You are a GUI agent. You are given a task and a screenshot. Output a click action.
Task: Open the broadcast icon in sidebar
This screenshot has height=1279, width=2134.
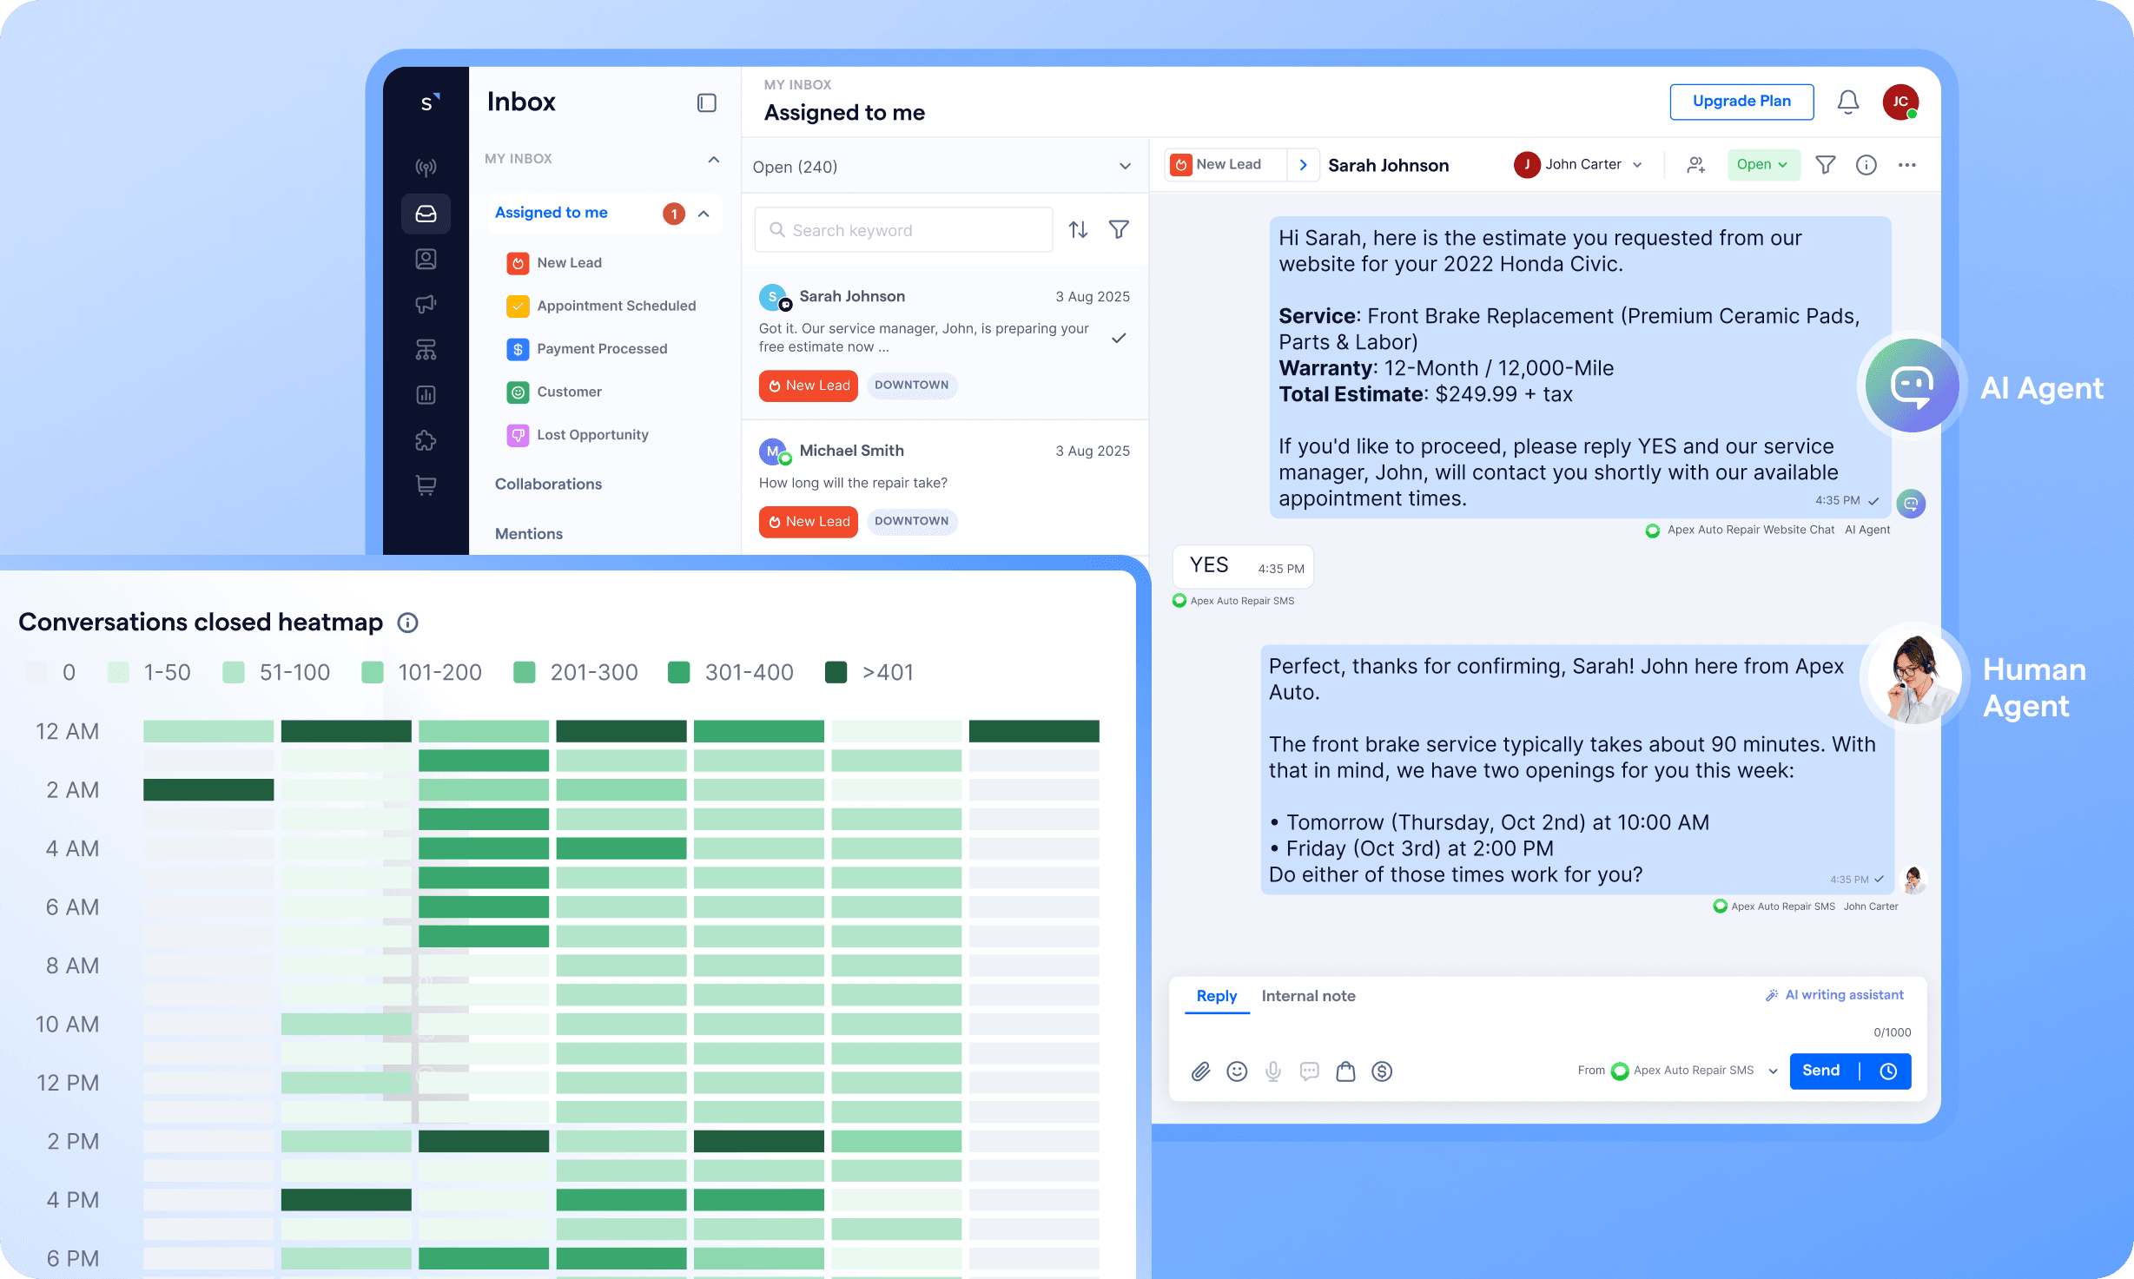pos(426,168)
